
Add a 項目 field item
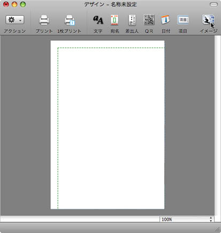point(183,20)
